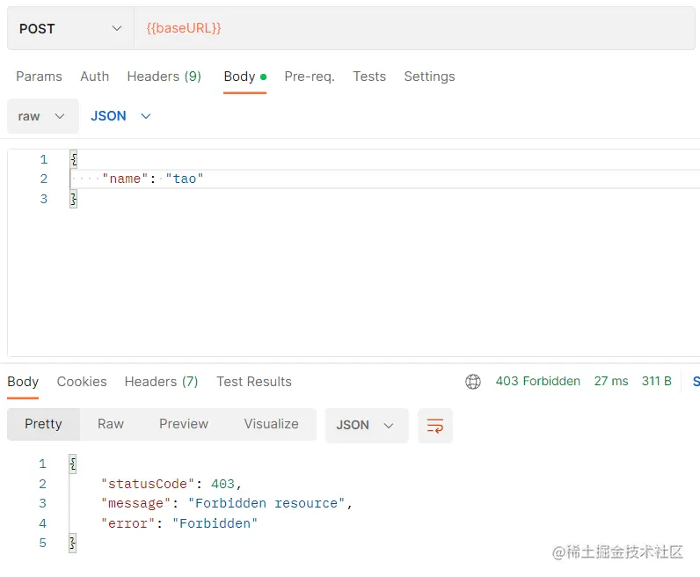Switch to Raw response view
The image size is (700, 577).
coord(111,424)
